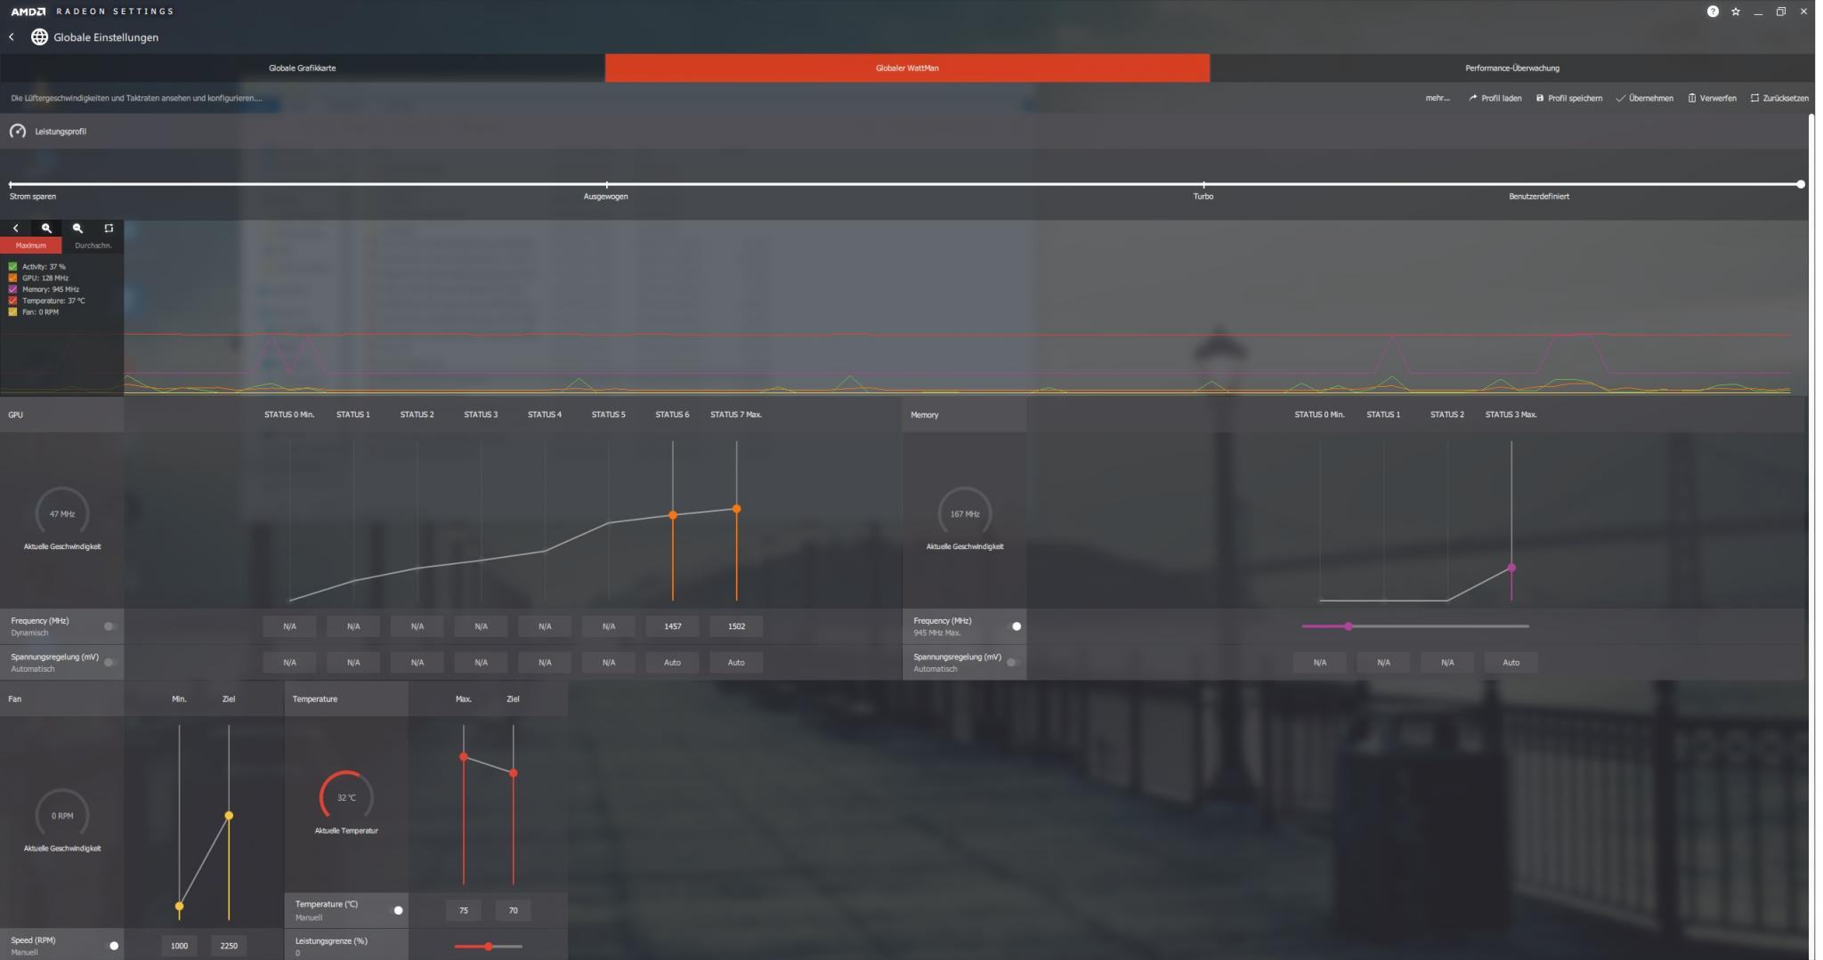Click the Memory Status 3 voltage Auto field
Screen dimensions: 1823x960
(x=1511, y=663)
